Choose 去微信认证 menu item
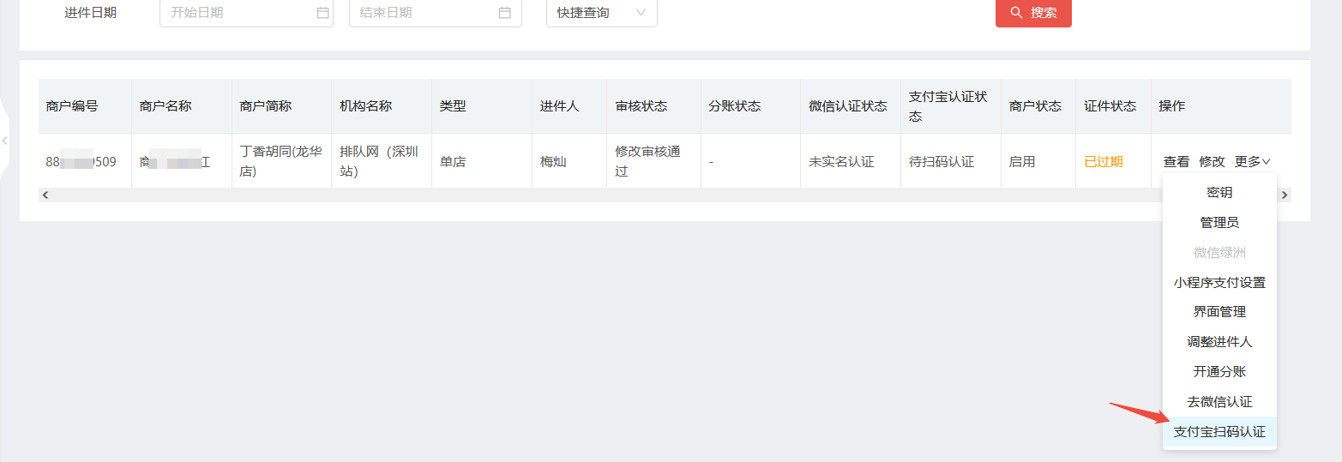The image size is (1342, 462). 1219,402
